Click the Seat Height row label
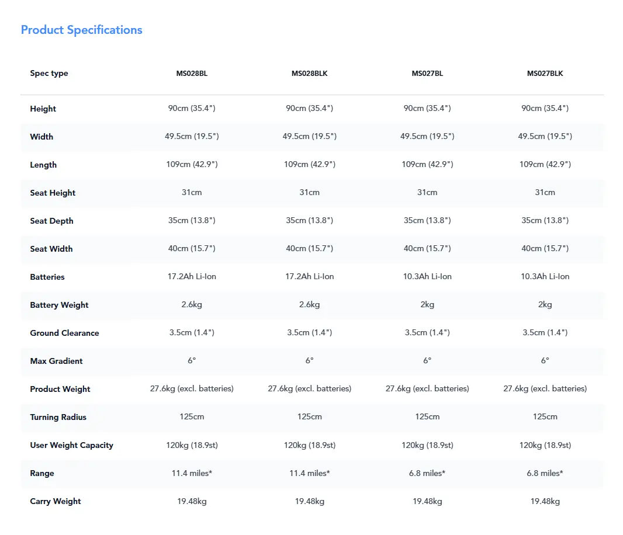This screenshot has width=623, height=535. coord(53,193)
